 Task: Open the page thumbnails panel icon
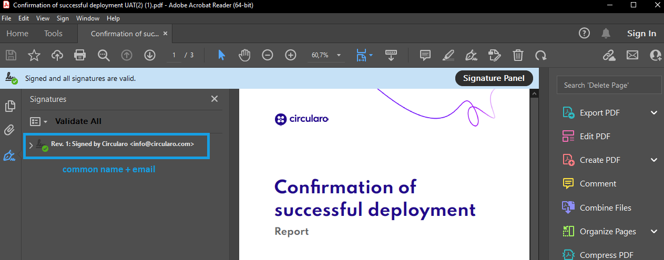[9, 107]
